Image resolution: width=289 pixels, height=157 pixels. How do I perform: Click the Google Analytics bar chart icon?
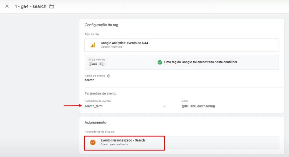coord(93,45)
